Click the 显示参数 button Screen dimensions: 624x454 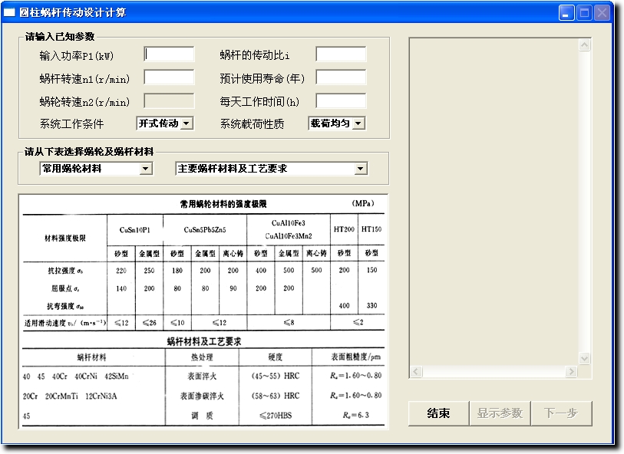pyautogui.click(x=500, y=413)
